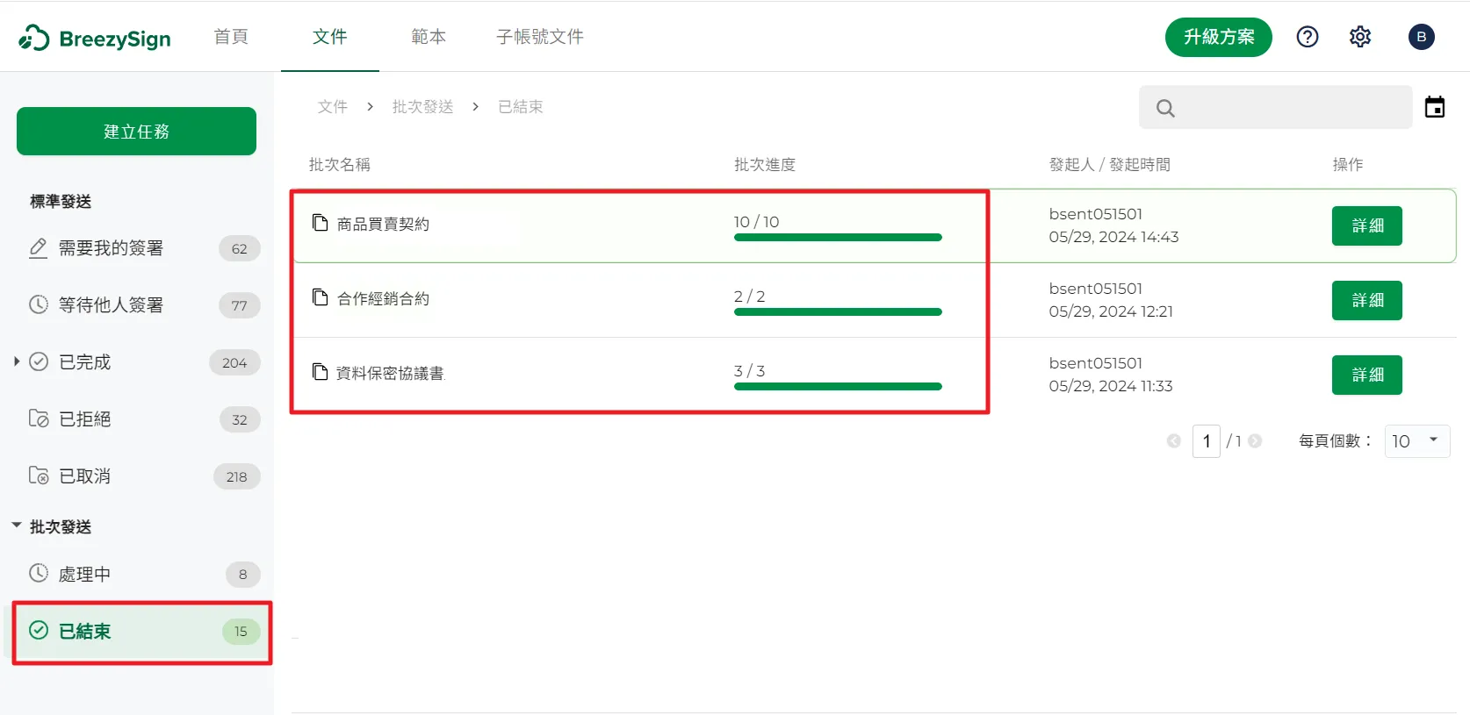
Task: Click document icon beside 商品買賣契約
Action: pyautogui.click(x=321, y=223)
